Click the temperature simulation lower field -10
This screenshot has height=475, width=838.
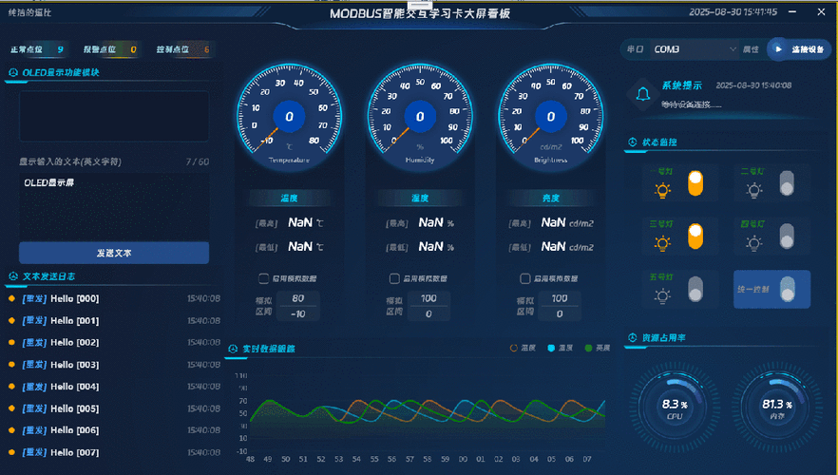click(x=298, y=313)
